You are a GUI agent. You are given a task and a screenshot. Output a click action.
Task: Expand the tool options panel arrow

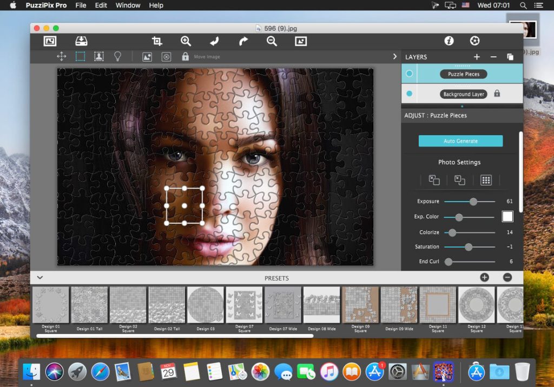(x=394, y=56)
